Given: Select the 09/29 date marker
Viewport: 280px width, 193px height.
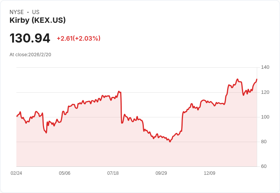Looking at the screenshot, I should pyautogui.click(x=161, y=173).
